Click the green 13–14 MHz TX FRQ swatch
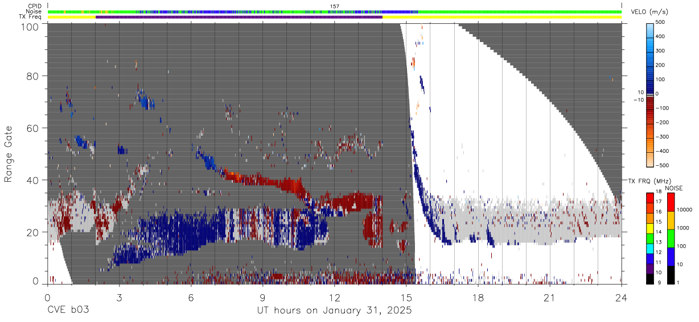699x322 pixels. tap(650, 237)
